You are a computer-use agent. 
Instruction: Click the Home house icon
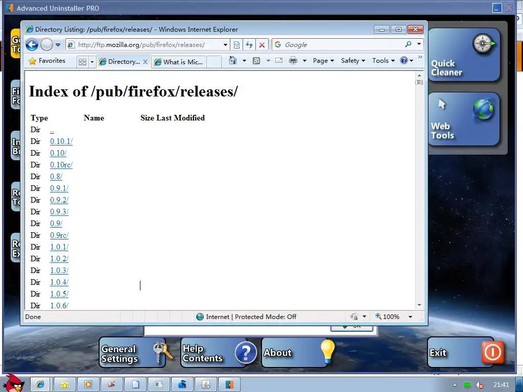[x=233, y=60]
